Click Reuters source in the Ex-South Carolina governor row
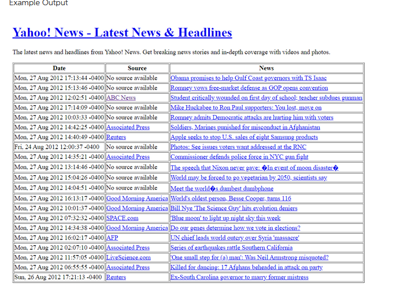Viewport: 400px width, 288px height. coord(116,277)
